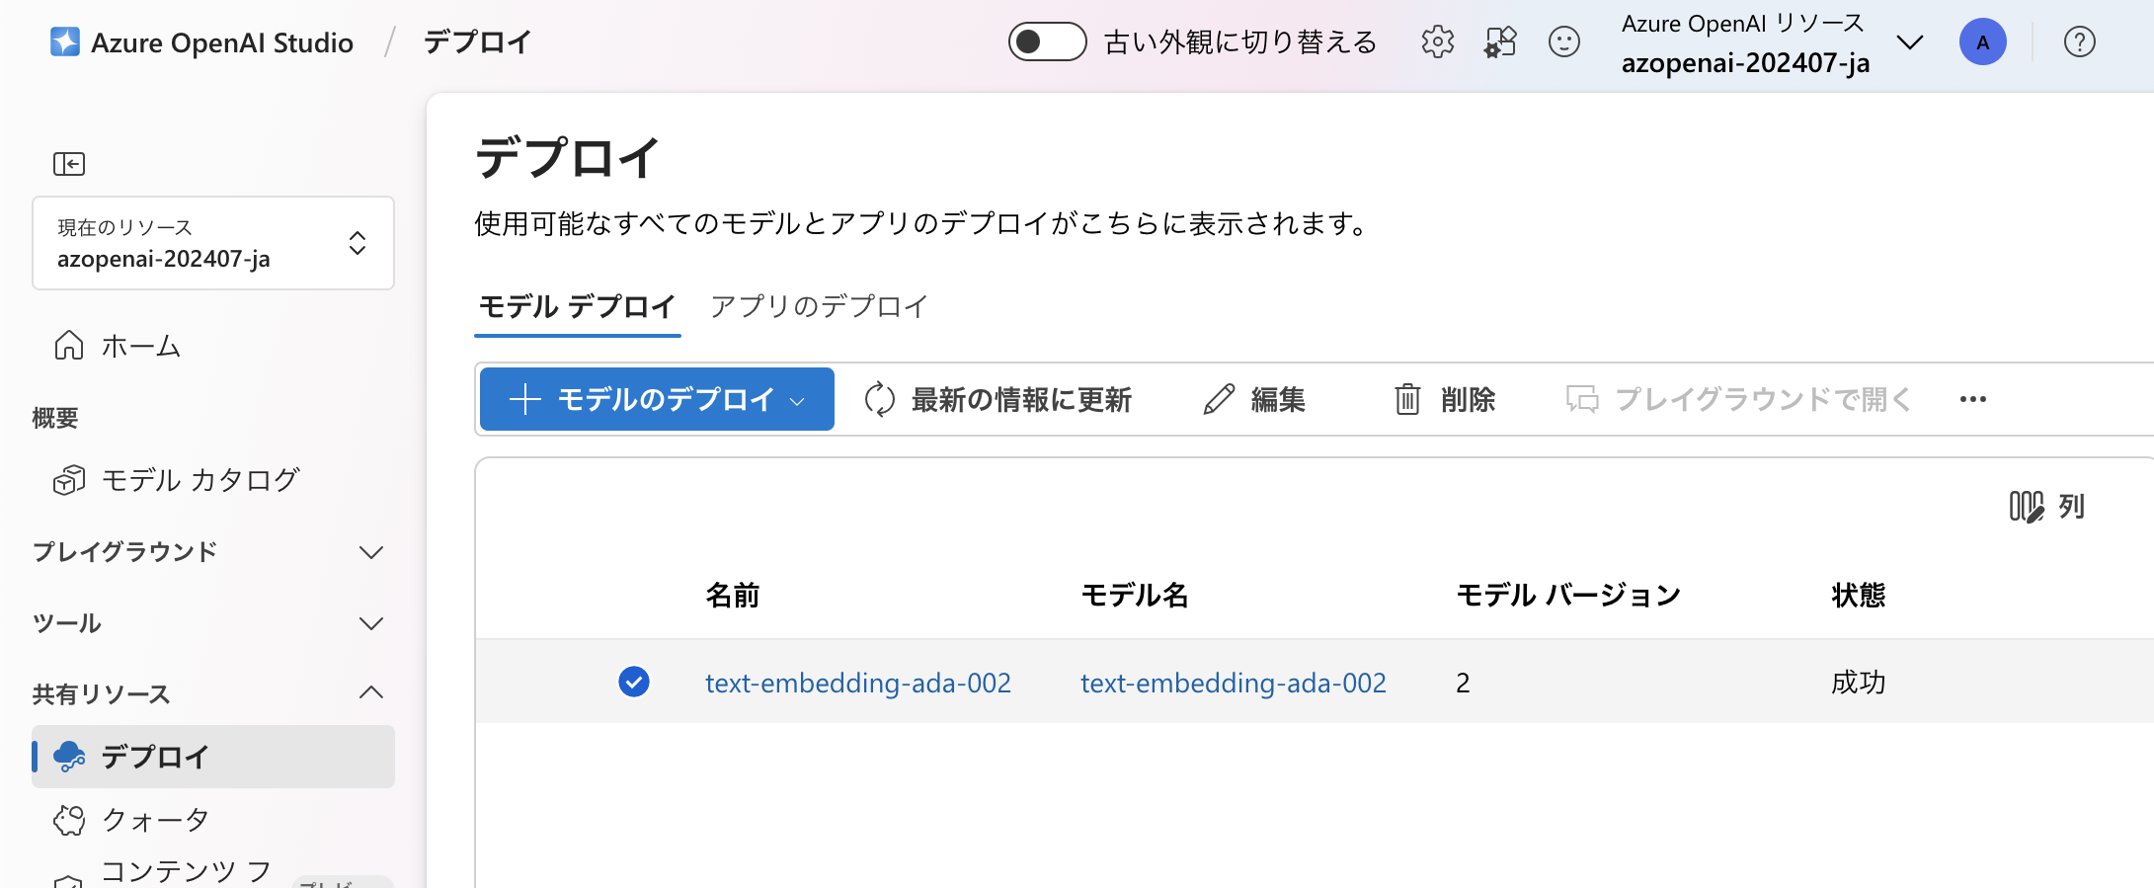
Task: Toggle 古い外観に切り替える switch
Action: coord(1047,41)
